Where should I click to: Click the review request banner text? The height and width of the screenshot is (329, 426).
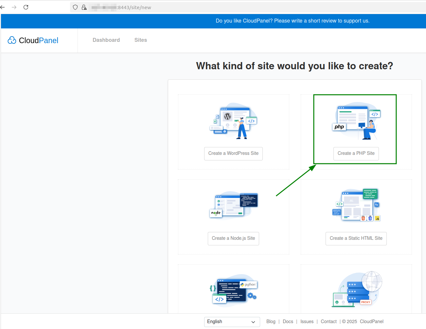[x=293, y=21]
